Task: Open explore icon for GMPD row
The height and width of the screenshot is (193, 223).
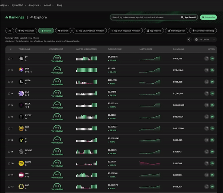Action: [212, 163]
